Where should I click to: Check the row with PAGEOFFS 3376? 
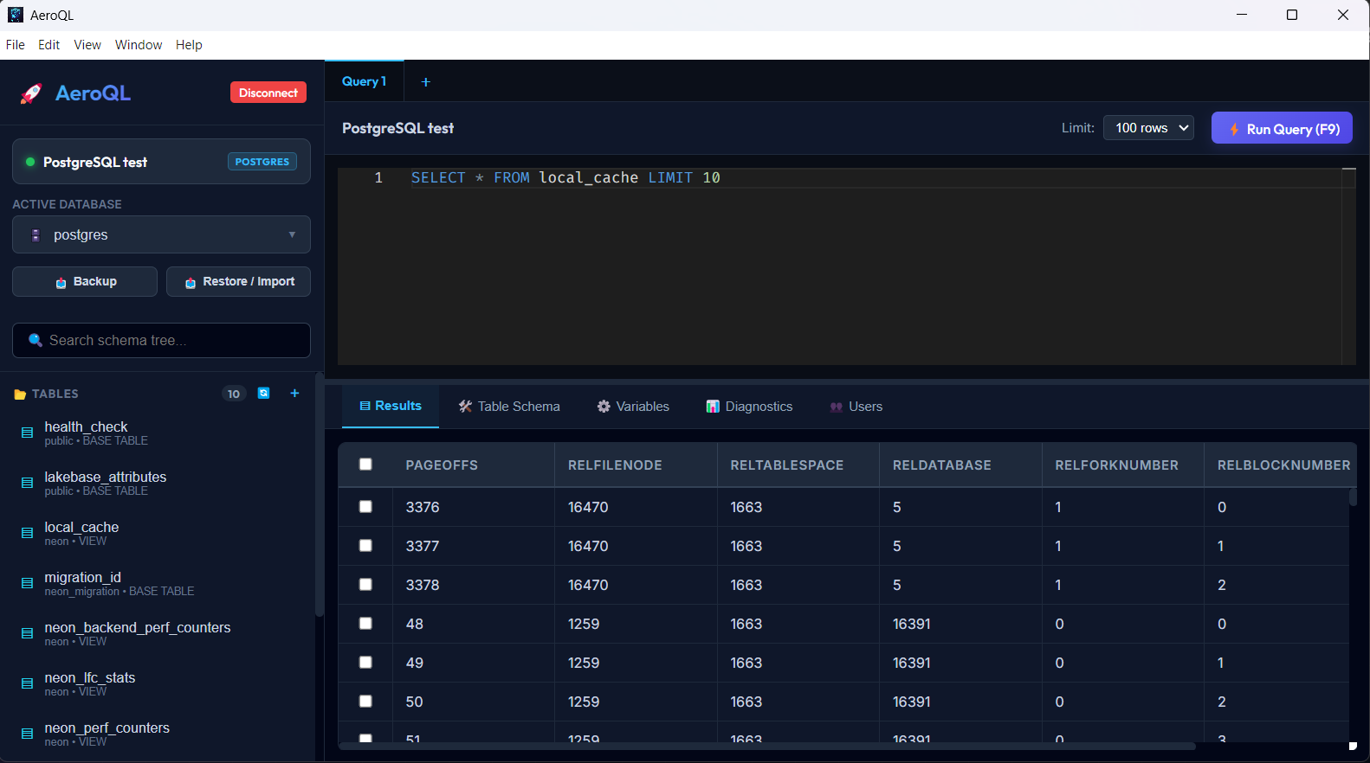point(365,507)
